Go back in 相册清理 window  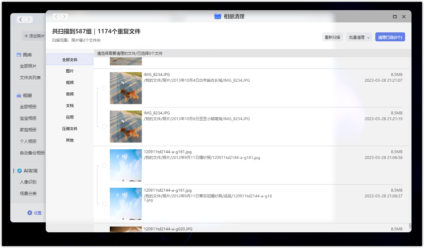(56, 17)
